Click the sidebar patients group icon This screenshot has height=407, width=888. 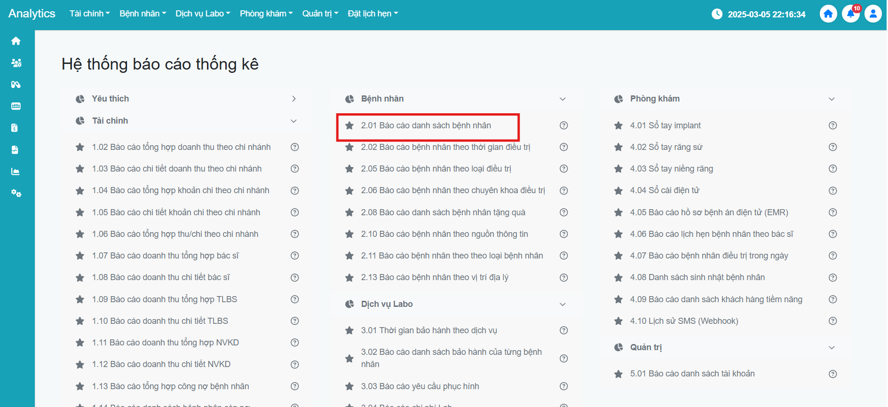pos(16,63)
